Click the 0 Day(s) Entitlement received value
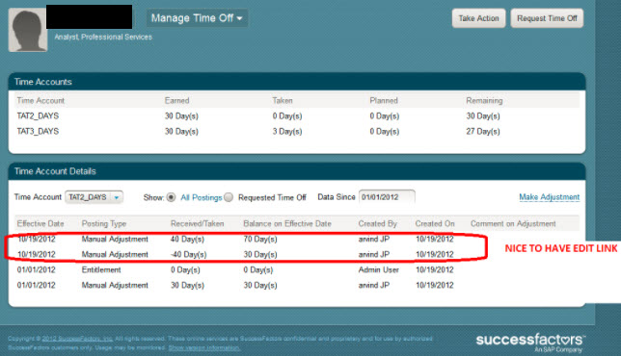Screen dimensions: 621x356 click(x=185, y=269)
